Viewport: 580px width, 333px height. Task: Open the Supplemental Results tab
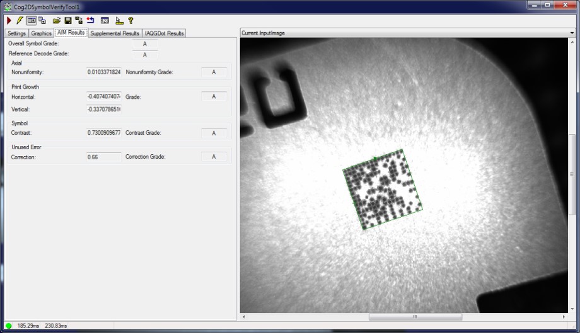click(x=115, y=33)
